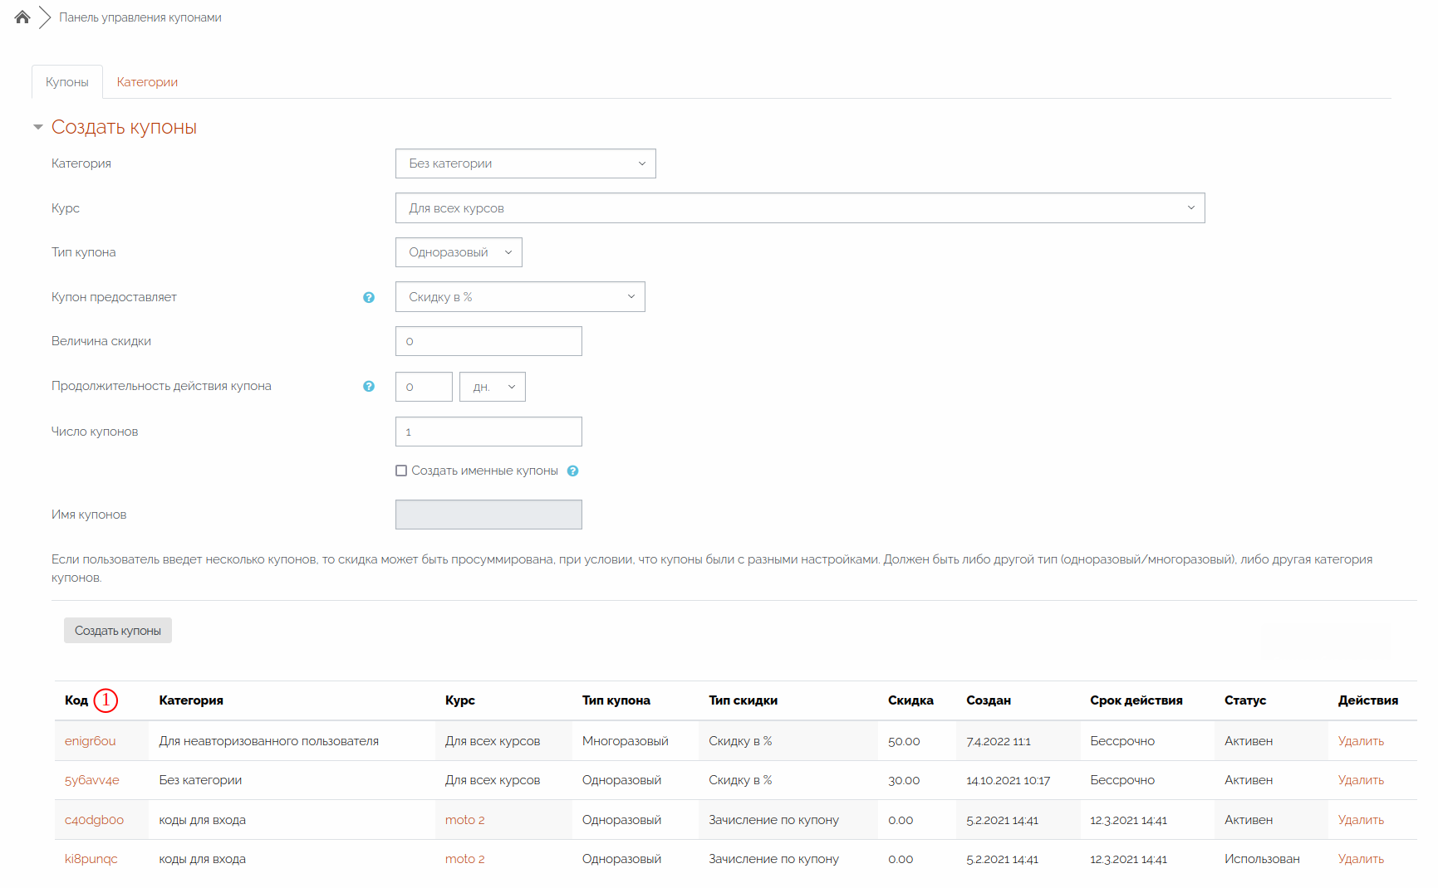This screenshot has height=888, width=1438.
Task: Open 'moto 2' course link for ki8punqc
Action: (x=464, y=859)
